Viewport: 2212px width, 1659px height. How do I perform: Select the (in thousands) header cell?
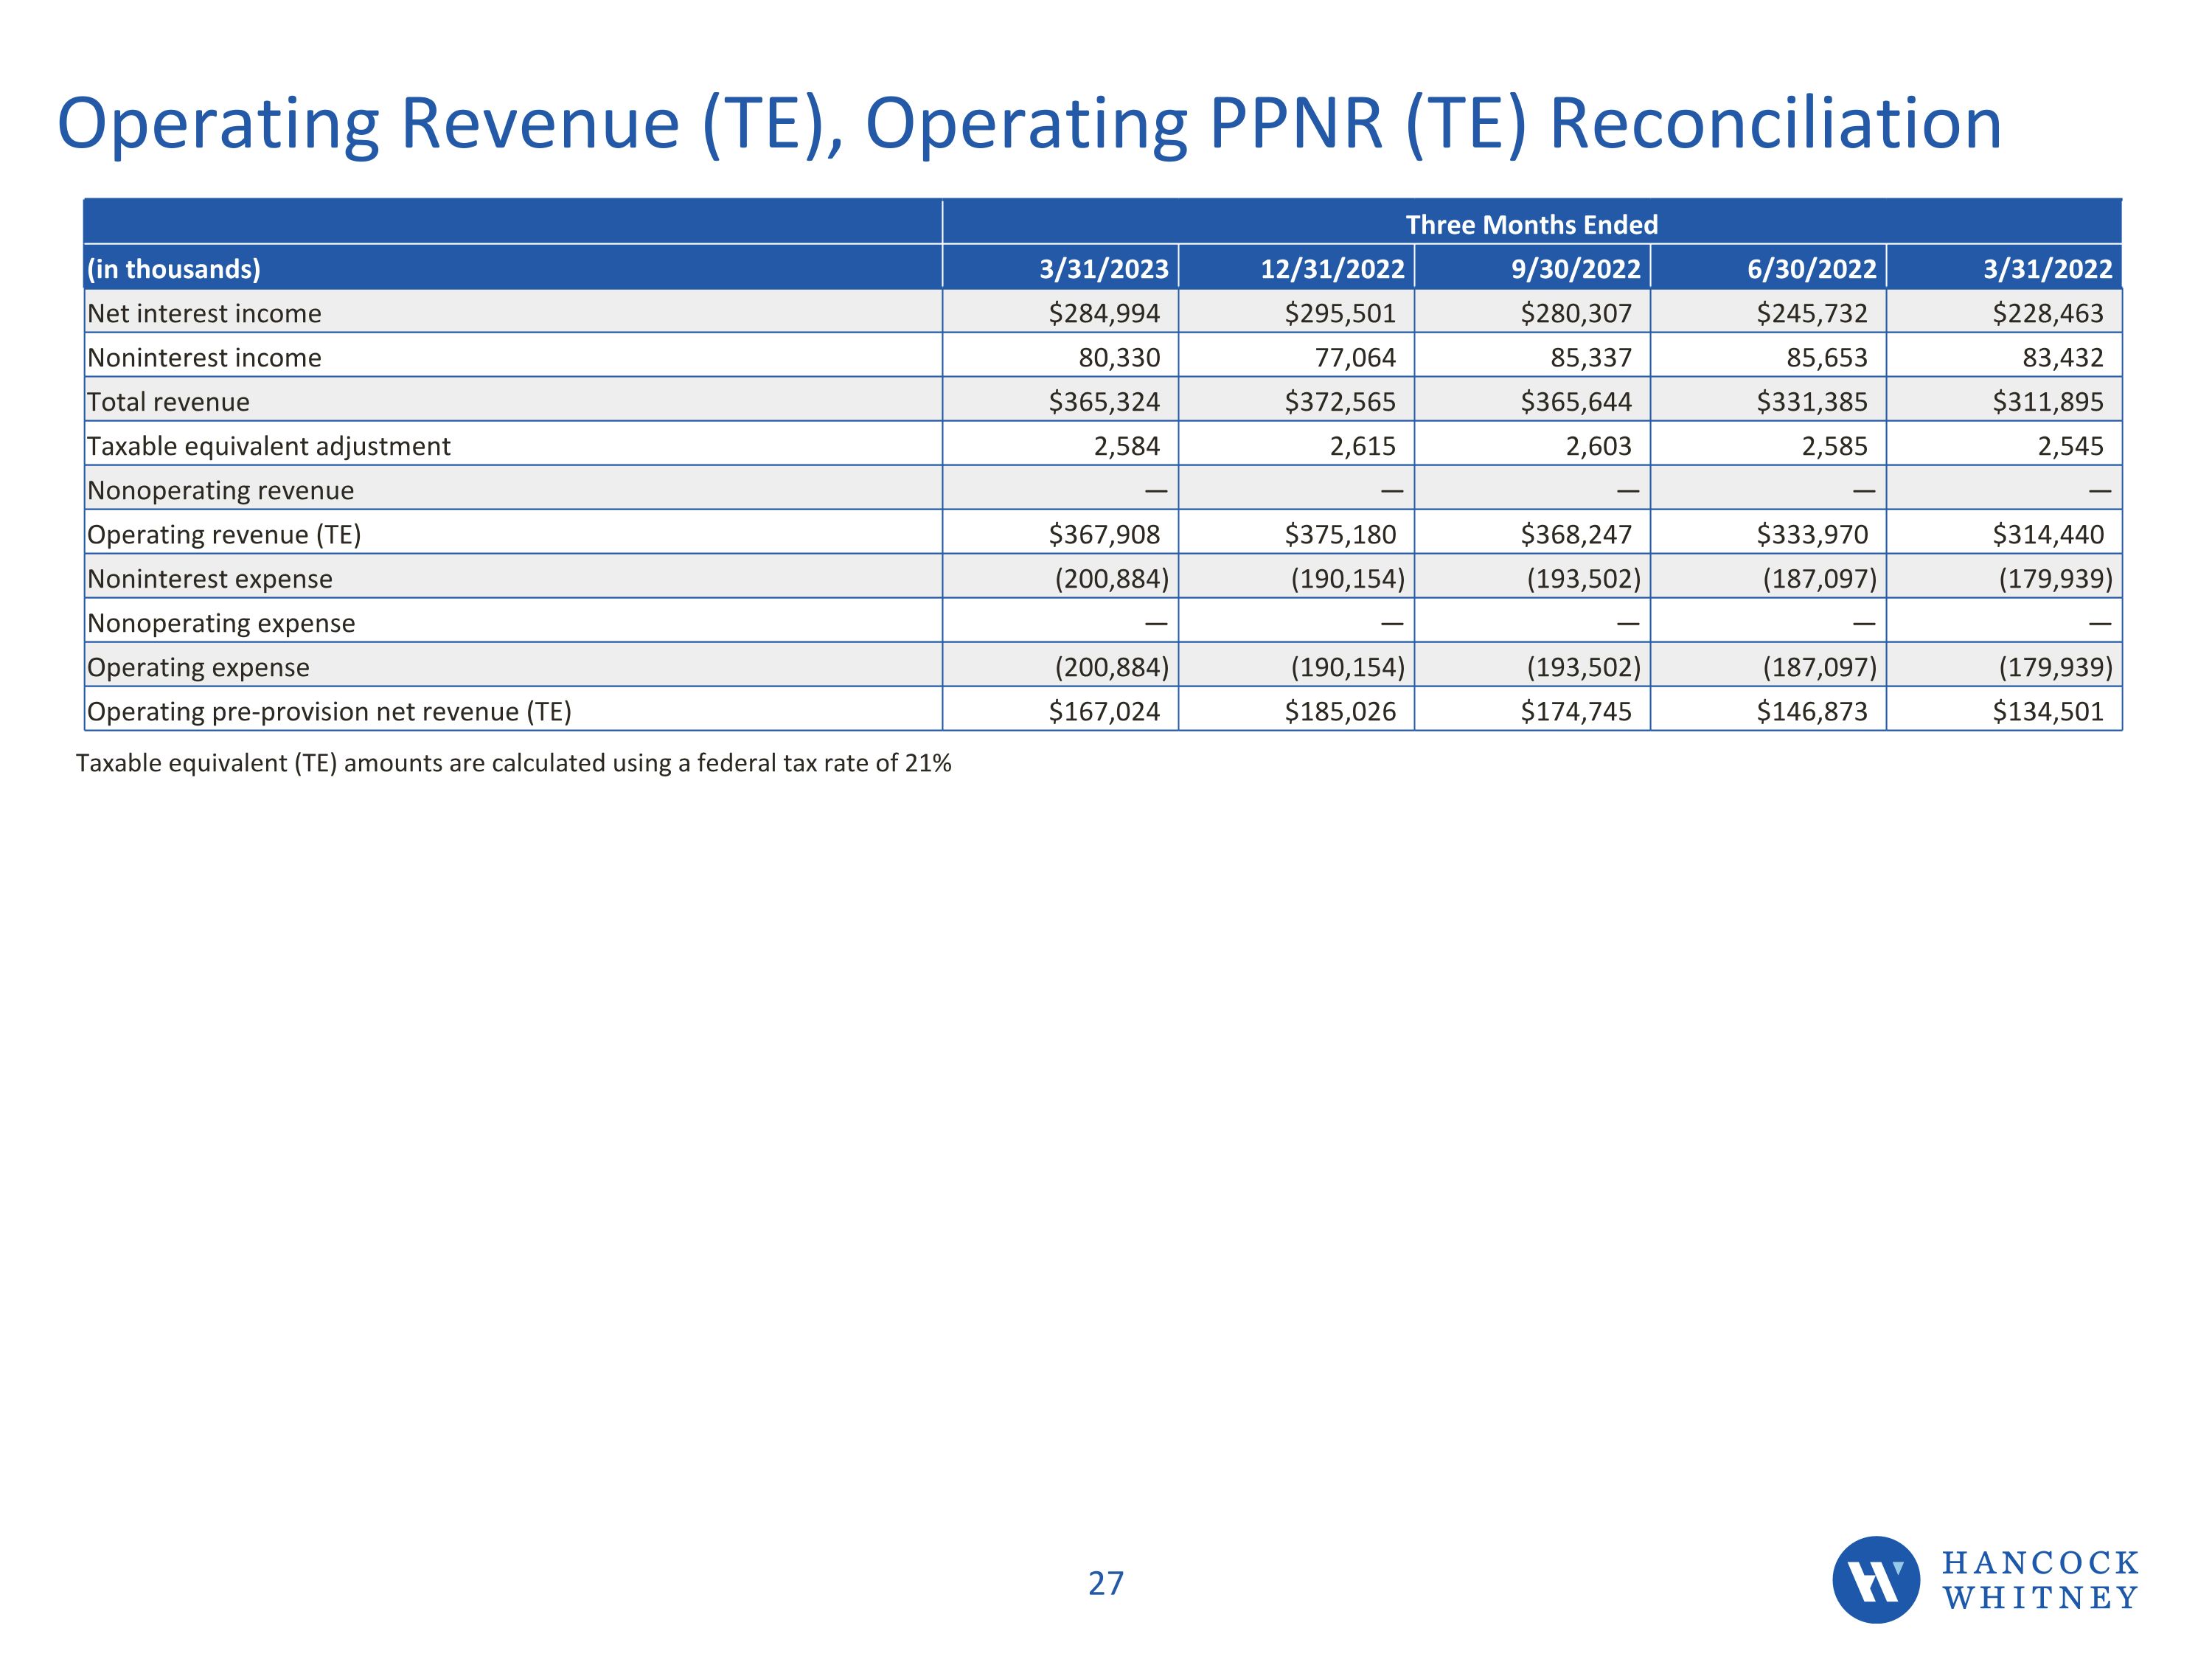click(174, 269)
